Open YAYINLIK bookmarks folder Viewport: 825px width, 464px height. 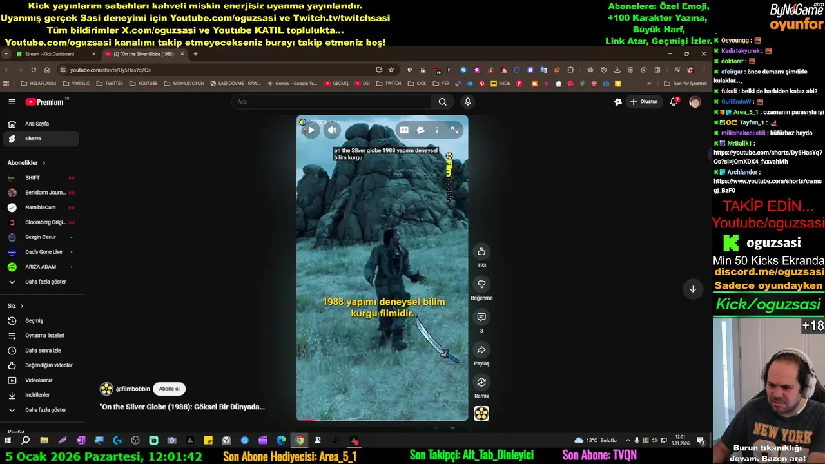(x=76, y=84)
